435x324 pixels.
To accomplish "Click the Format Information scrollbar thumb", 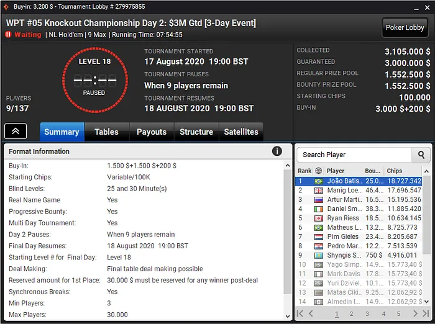I will 288,232.
